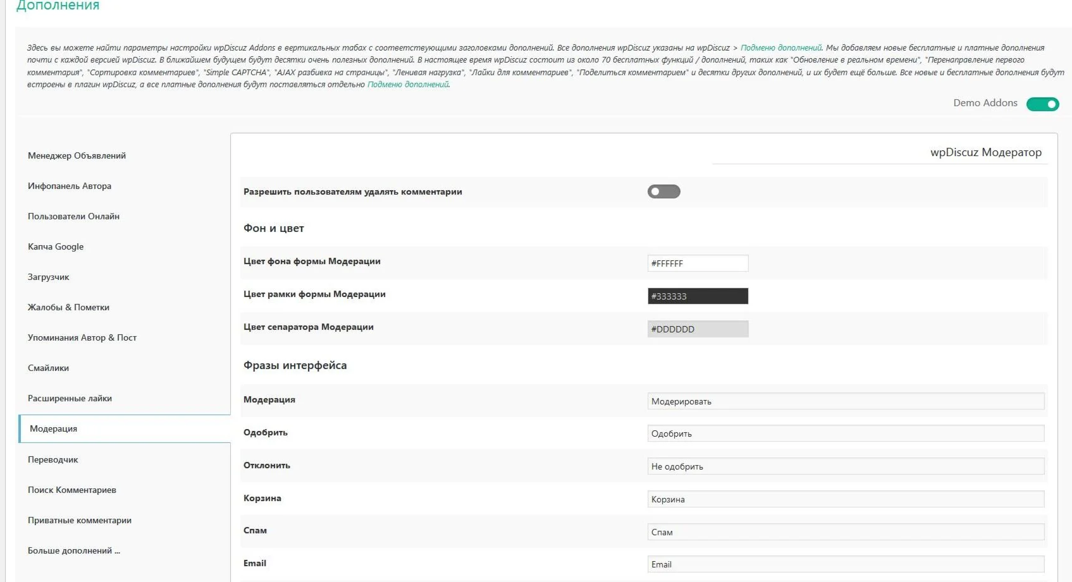Enable allowing users to delete comments

663,191
